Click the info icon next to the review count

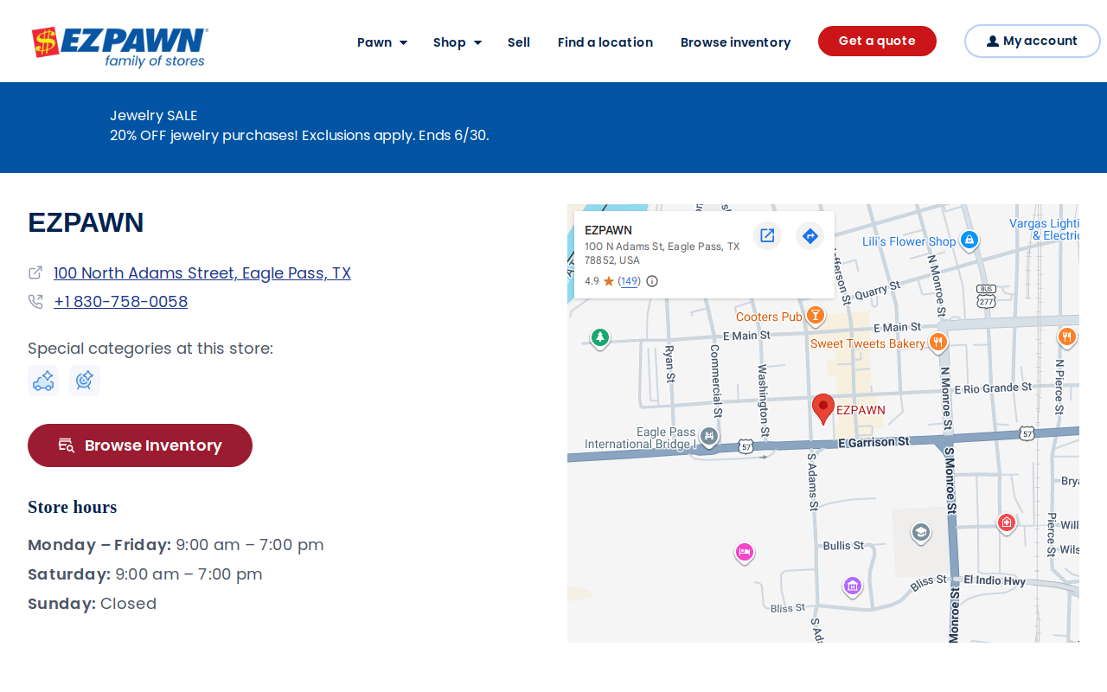(652, 281)
